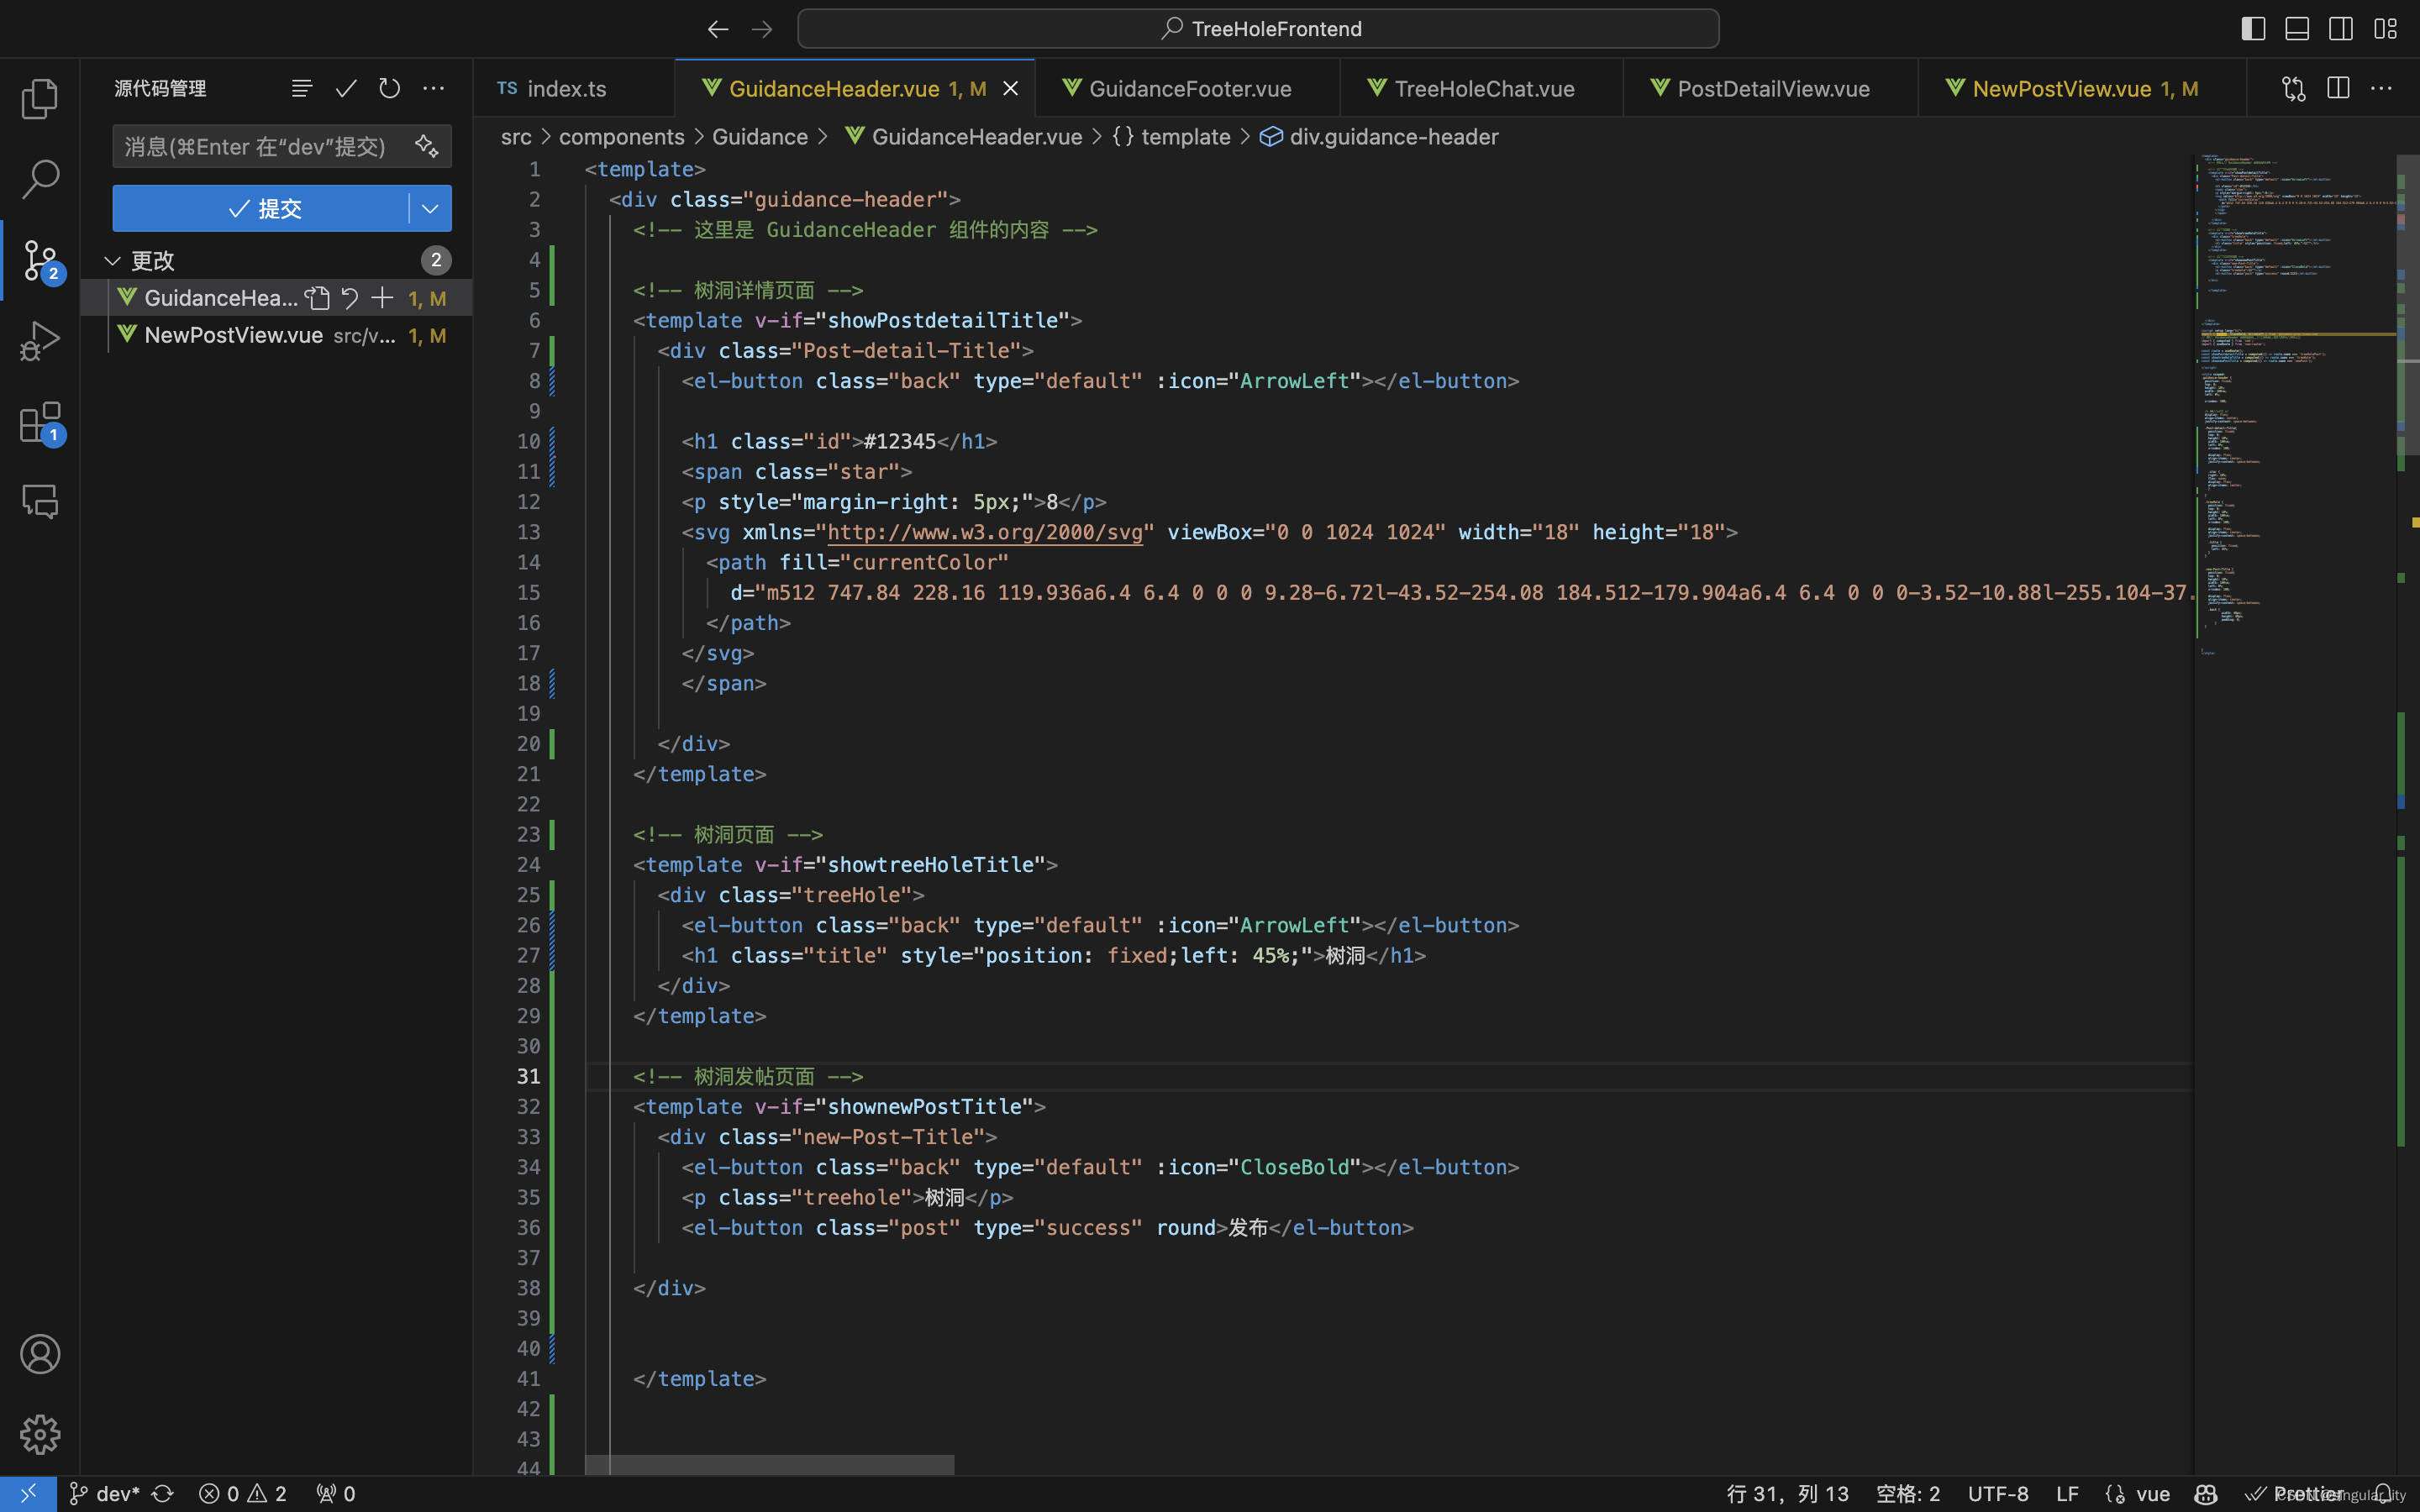Open notifications bell in status bar
This screenshot has height=1512, width=2420.
(x=2385, y=1493)
